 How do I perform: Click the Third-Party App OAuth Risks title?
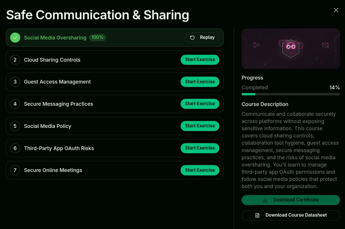coord(59,148)
